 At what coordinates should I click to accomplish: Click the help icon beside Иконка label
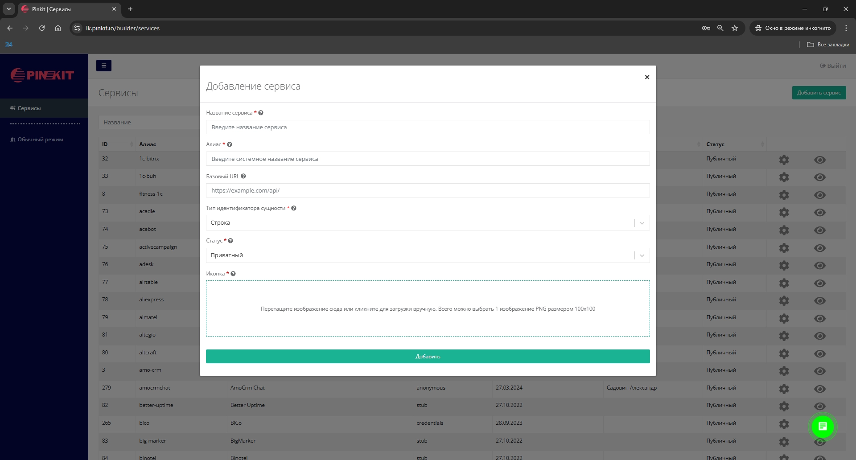pyautogui.click(x=233, y=274)
